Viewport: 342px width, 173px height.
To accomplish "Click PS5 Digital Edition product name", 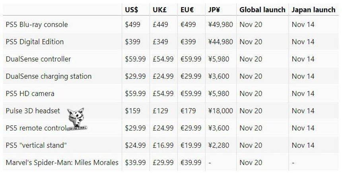I will [35, 42].
